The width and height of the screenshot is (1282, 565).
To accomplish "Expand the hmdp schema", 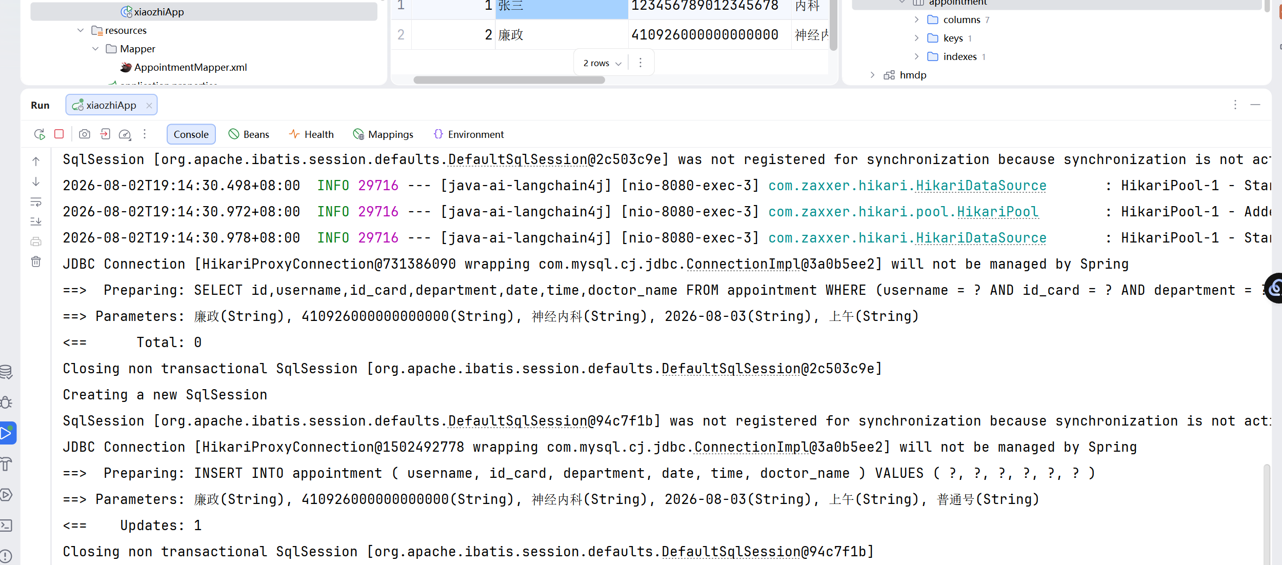I will [x=873, y=75].
